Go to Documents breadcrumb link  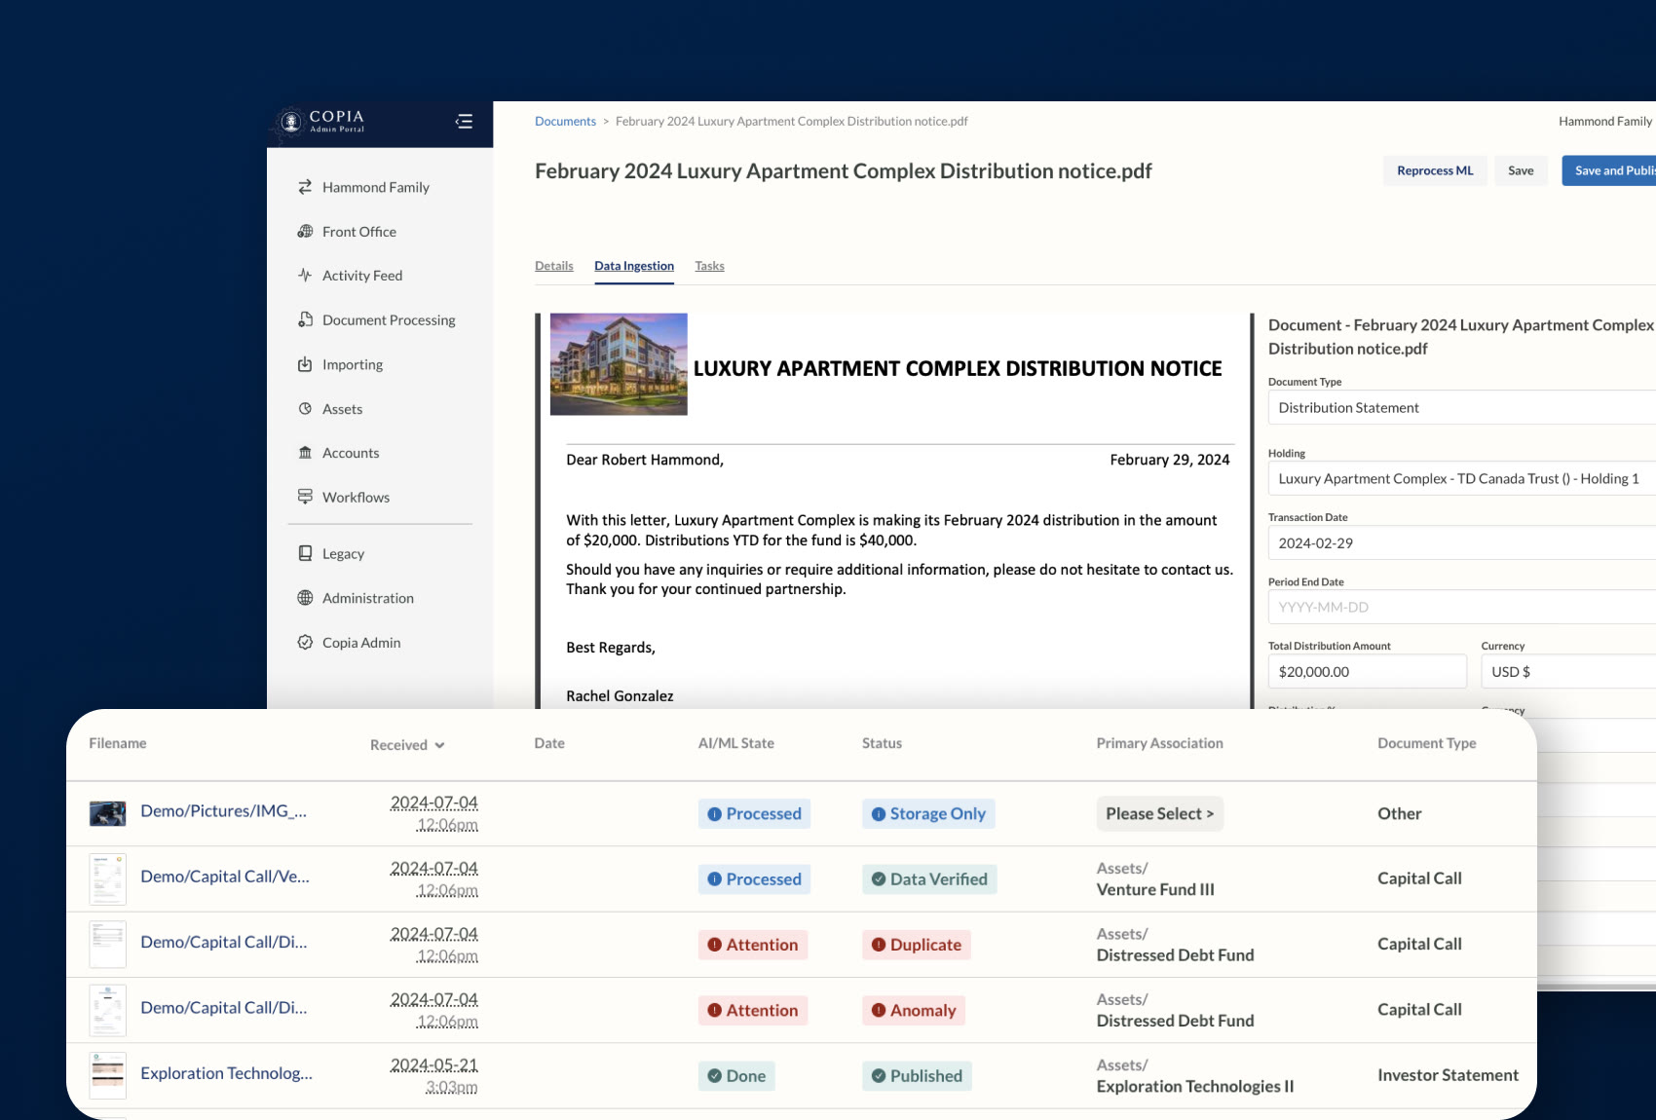pyautogui.click(x=565, y=122)
